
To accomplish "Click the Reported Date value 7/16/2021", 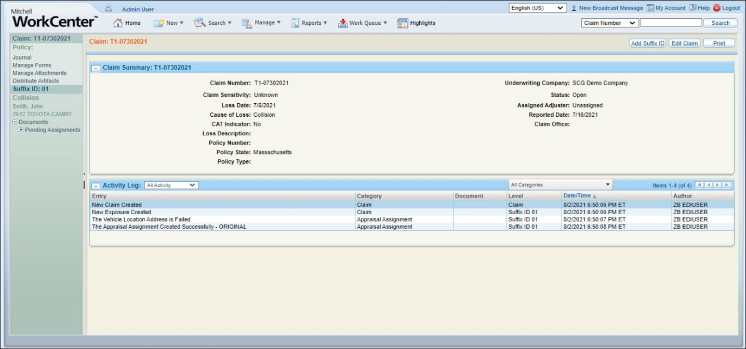I will tap(585, 115).
